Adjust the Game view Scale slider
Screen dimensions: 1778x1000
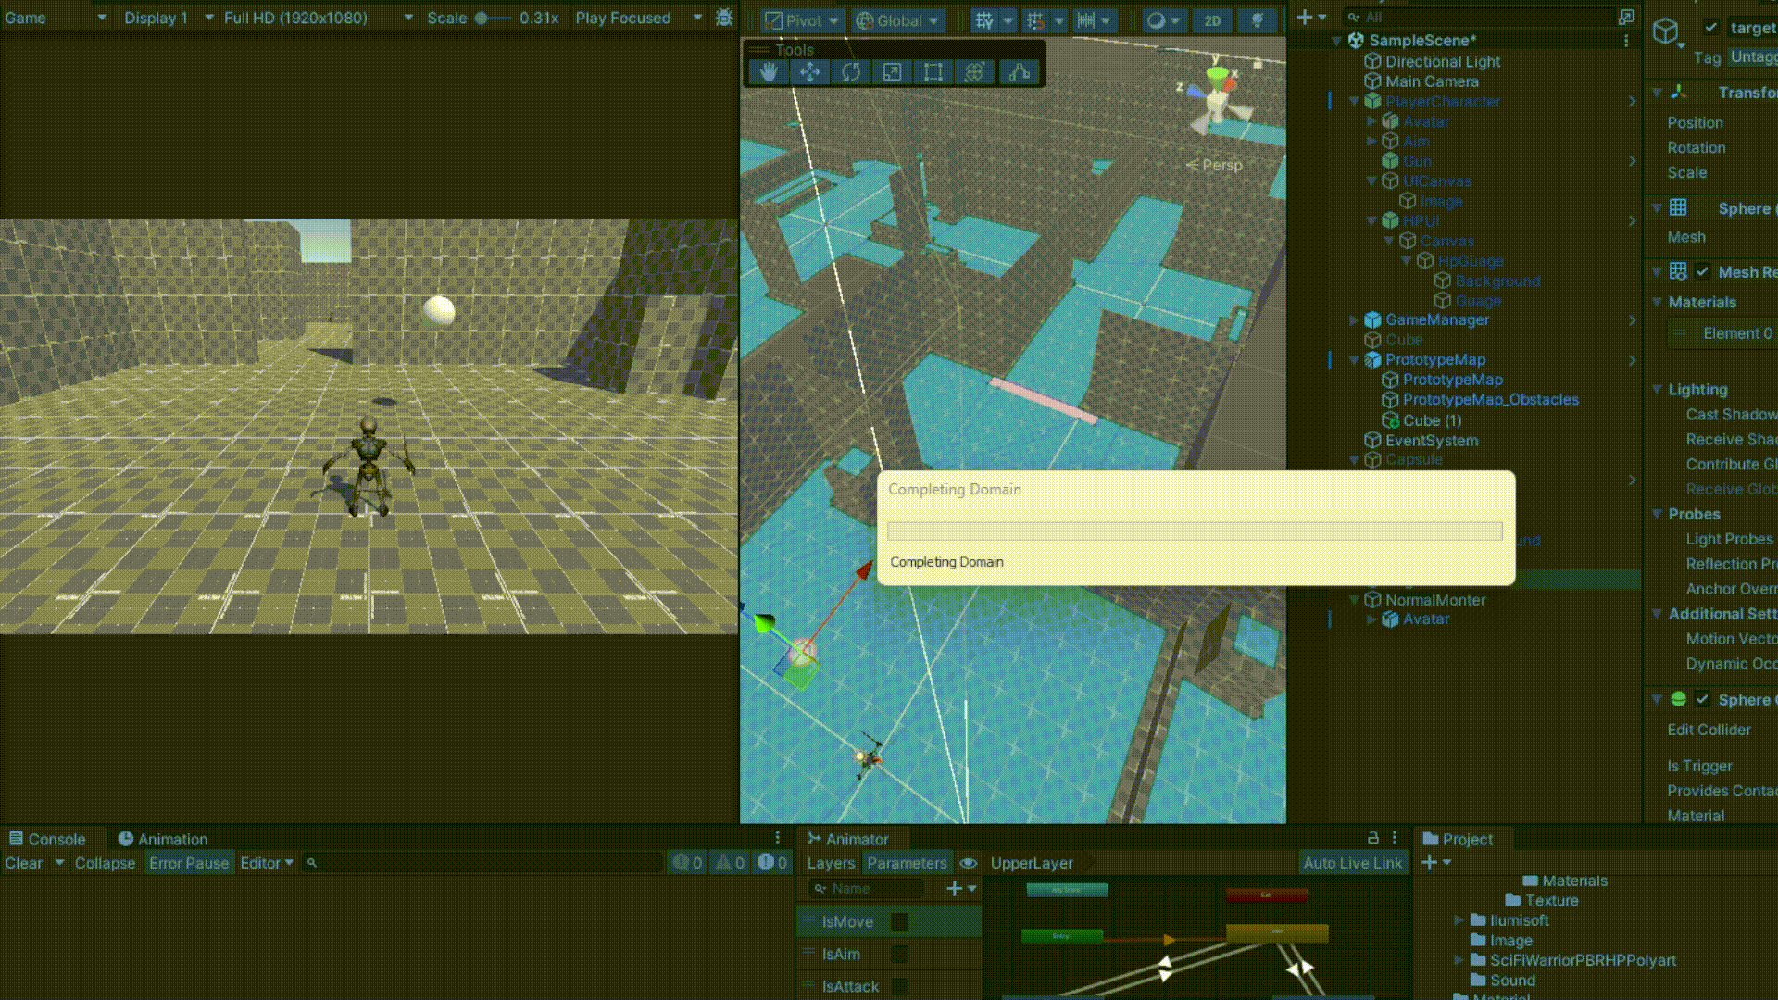pos(482,18)
